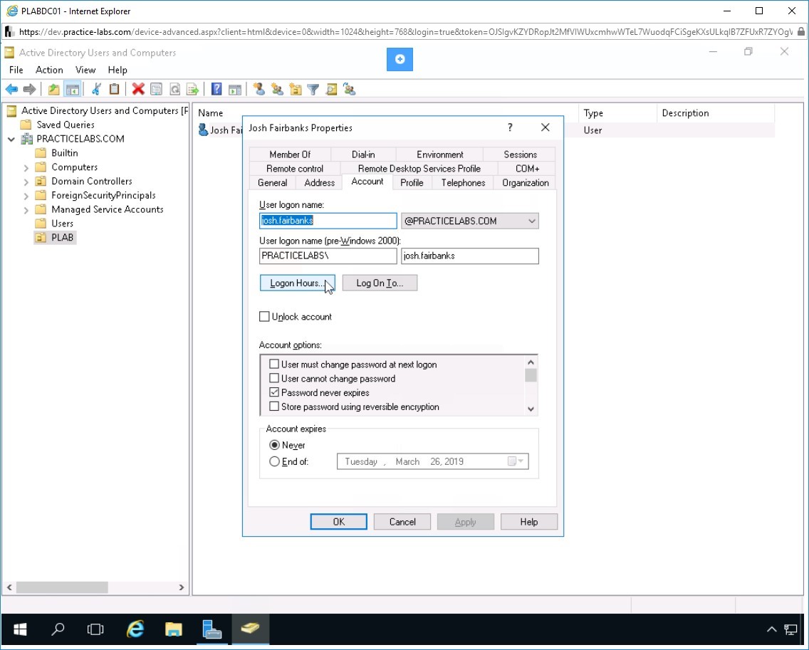Click OK in properties dialog
This screenshot has height=650, width=809.
click(338, 522)
